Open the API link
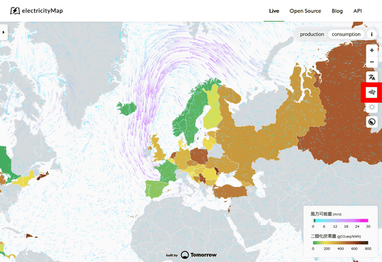382x262 pixels. [x=357, y=11]
